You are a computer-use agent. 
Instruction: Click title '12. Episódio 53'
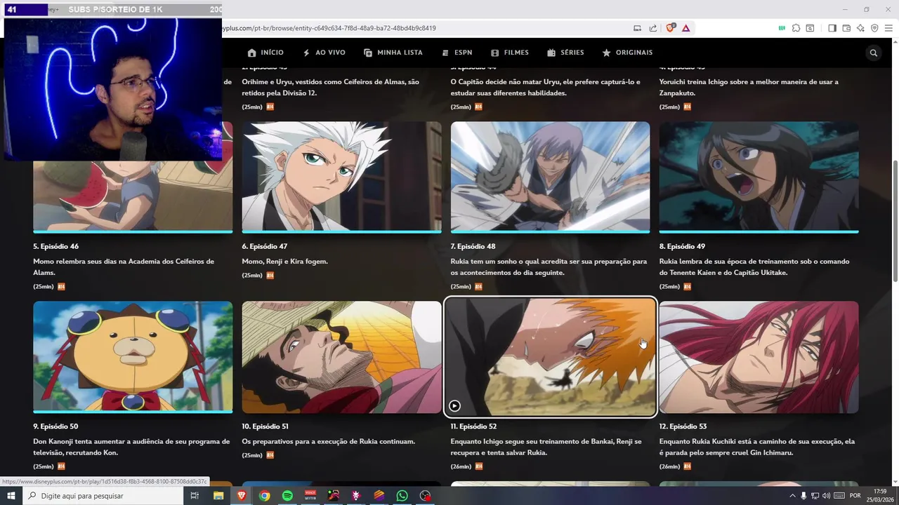coord(683,426)
